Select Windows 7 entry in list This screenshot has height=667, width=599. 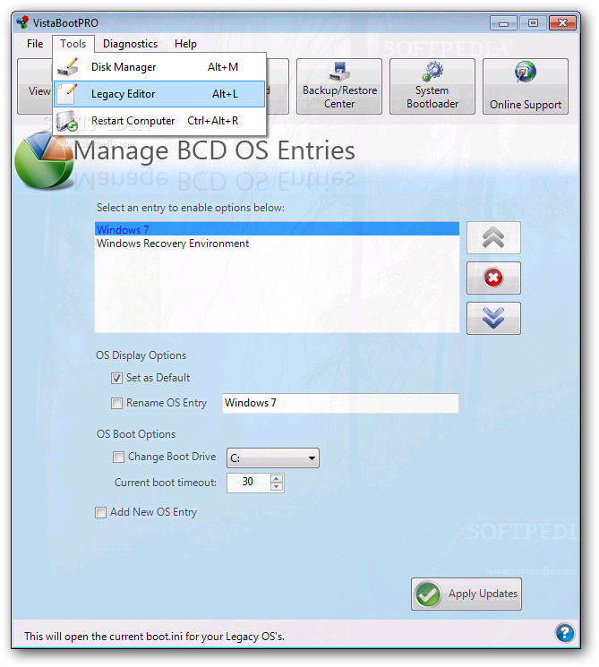click(x=277, y=229)
